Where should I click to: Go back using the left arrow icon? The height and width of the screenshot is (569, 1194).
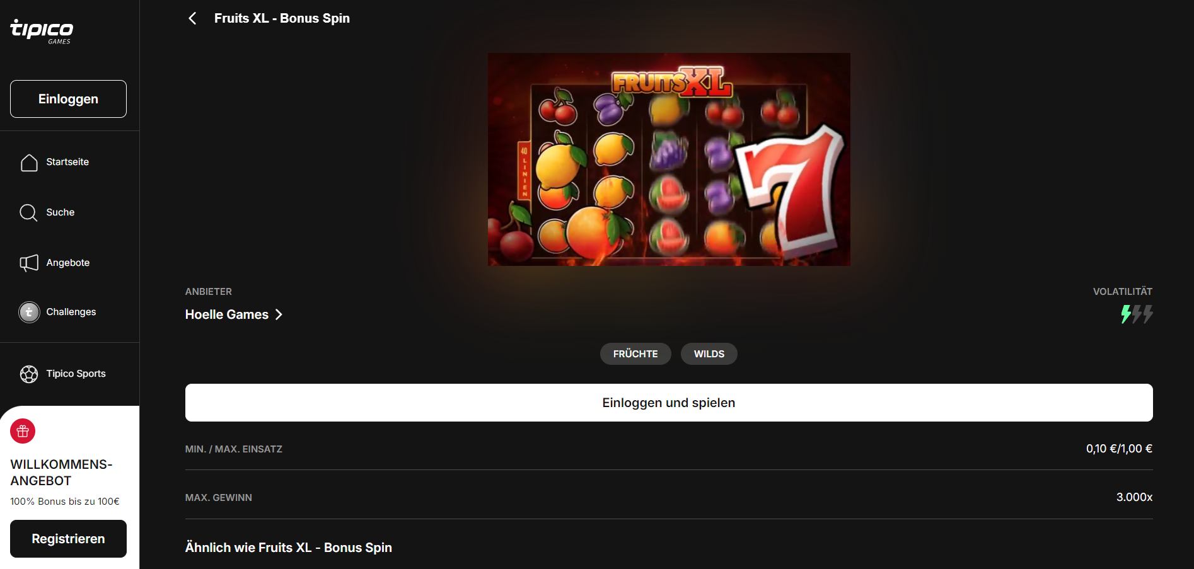click(x=192, y=18)
